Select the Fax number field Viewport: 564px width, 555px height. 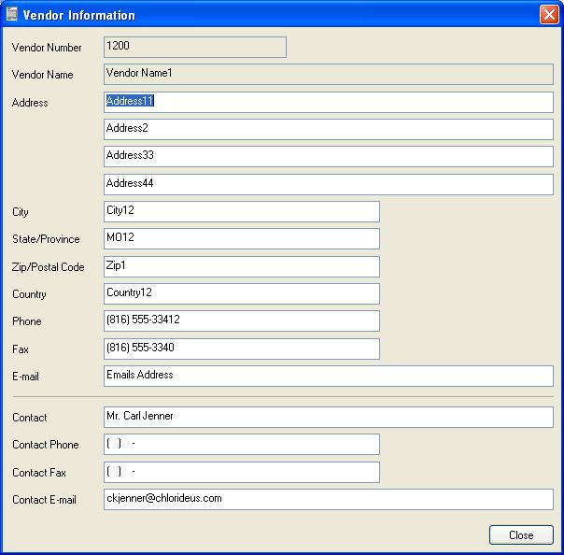click(242, 349)
